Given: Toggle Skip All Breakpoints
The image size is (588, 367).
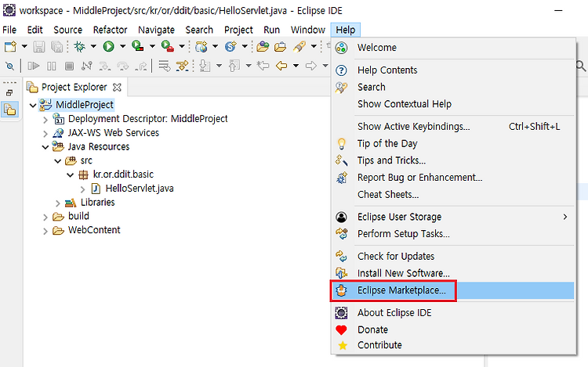Looking at the screenshot, I should coord(9,67).
